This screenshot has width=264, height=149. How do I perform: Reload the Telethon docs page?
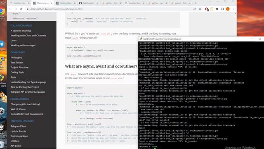(x=21, y=9)
